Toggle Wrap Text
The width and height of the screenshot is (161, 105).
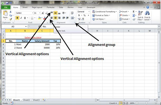[72, 13]
